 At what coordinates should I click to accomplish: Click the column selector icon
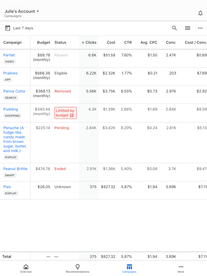187,28
